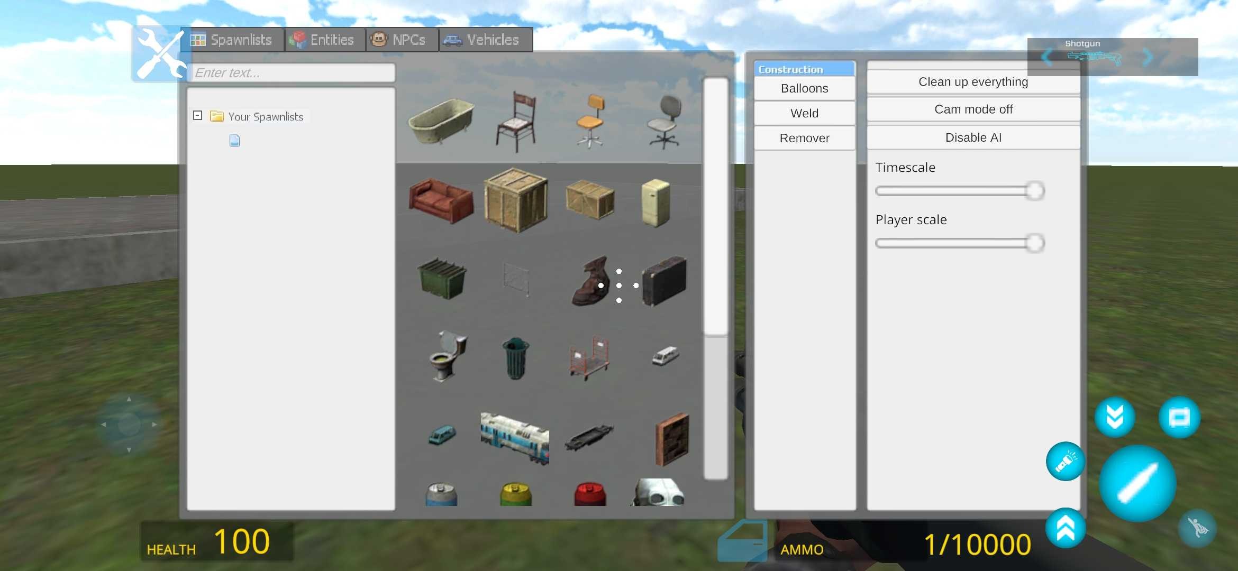Viewport: 1238px width, 571px height.
Task: Click the Balloons tool
Action: pos(804,88)
